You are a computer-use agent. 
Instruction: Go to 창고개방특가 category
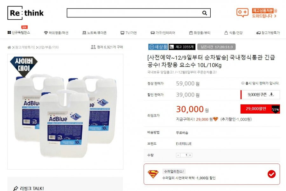(268, 33)
